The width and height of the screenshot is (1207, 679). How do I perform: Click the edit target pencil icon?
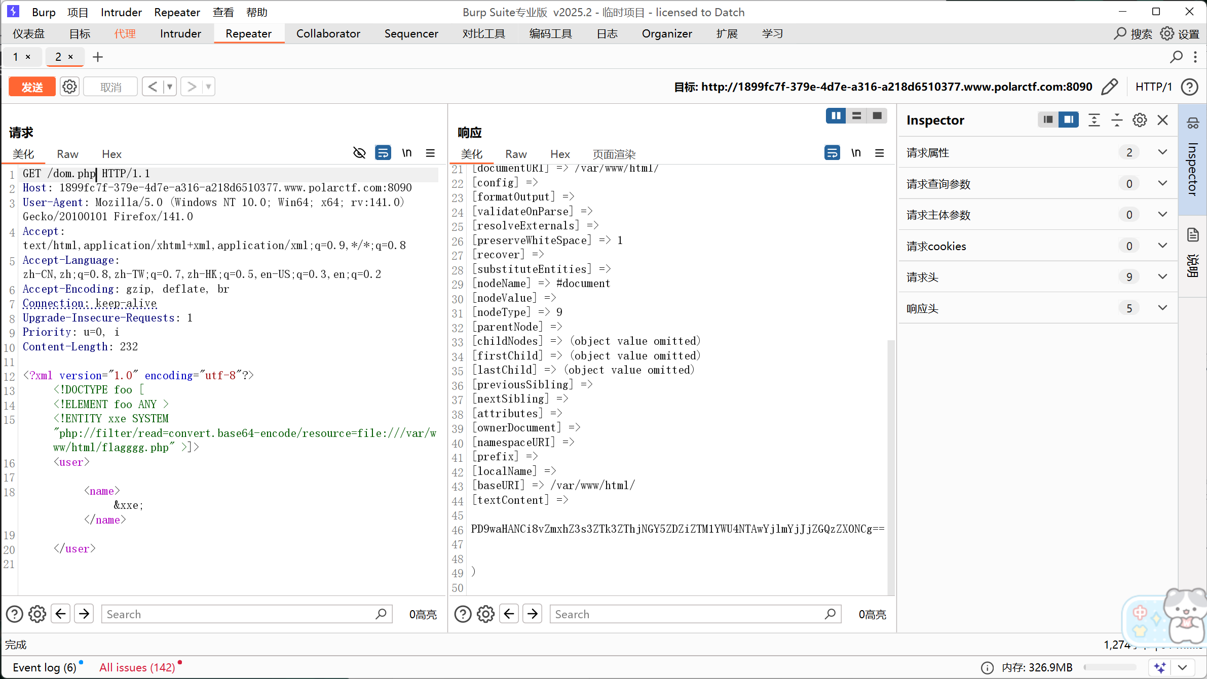(1109, 87)
